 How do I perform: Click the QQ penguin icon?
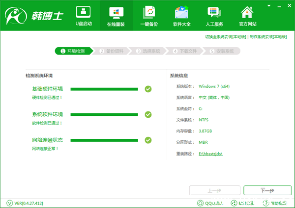(x=200, y=203)
